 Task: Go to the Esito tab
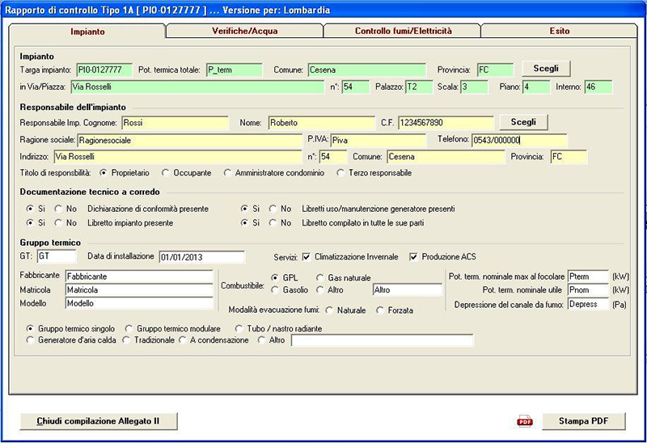[558, 31]
